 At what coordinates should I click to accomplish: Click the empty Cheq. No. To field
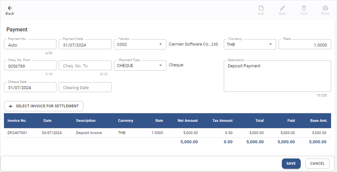85,66
